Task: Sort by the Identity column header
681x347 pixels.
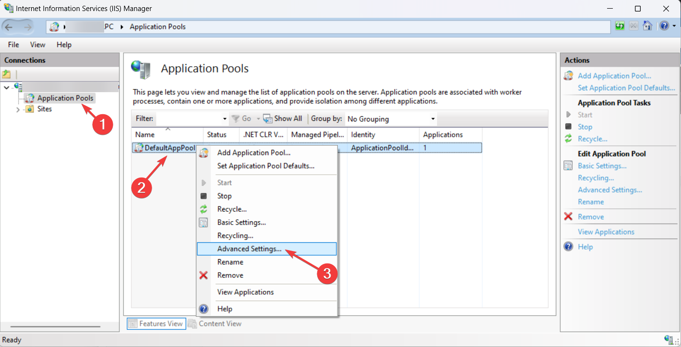Action: point(383,135)
